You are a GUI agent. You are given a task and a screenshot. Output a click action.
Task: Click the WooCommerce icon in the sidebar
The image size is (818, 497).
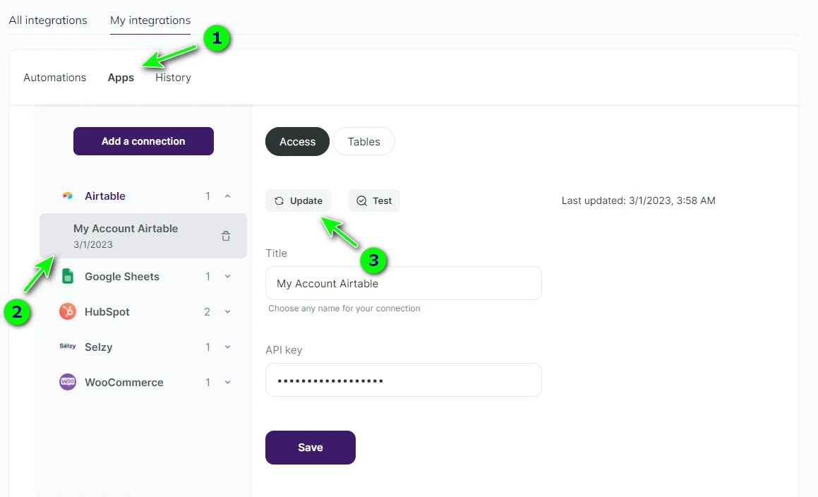point(67,382)
